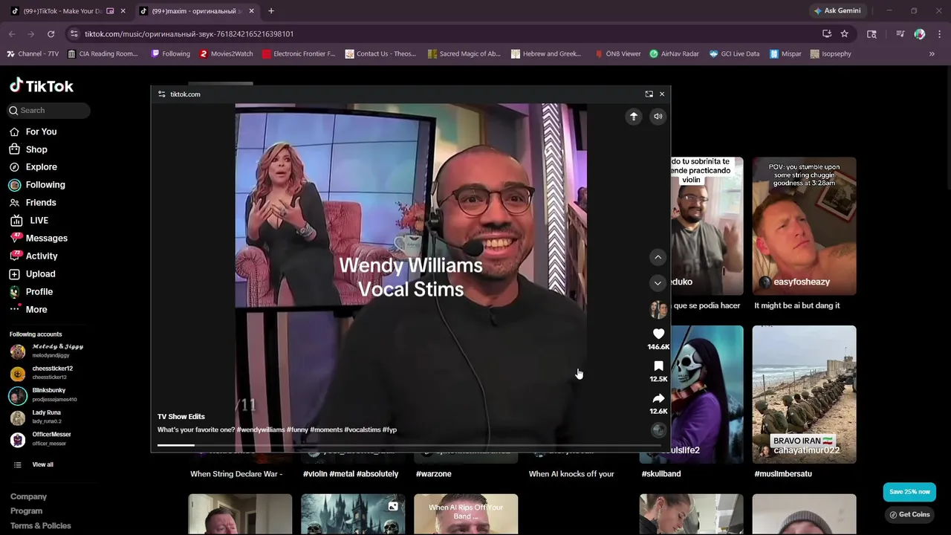Open Chrome three-dot menu
The height and width of the screenshot is (535, 951).
click(x=940, y=34)
